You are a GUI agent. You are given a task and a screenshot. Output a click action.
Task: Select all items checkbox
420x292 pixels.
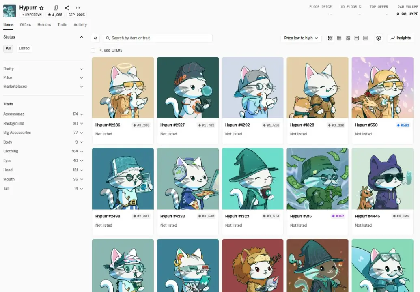click(93, 50)
